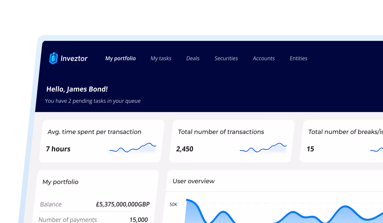Click the Total number of breaks card title
The height and width of the screenshot is (223, 383).
coord(346,132)
